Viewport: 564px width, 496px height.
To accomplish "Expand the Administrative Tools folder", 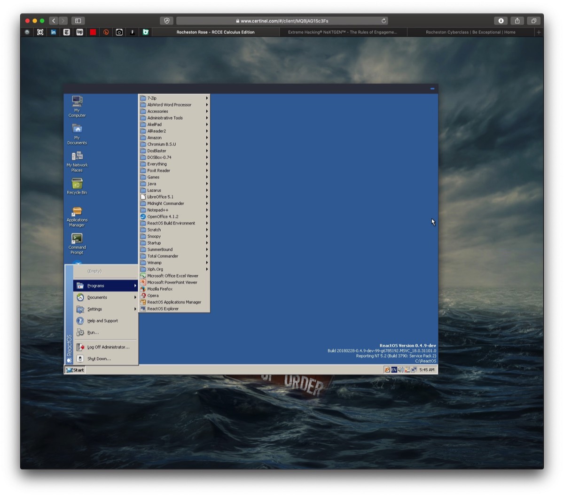I will 174,118.
